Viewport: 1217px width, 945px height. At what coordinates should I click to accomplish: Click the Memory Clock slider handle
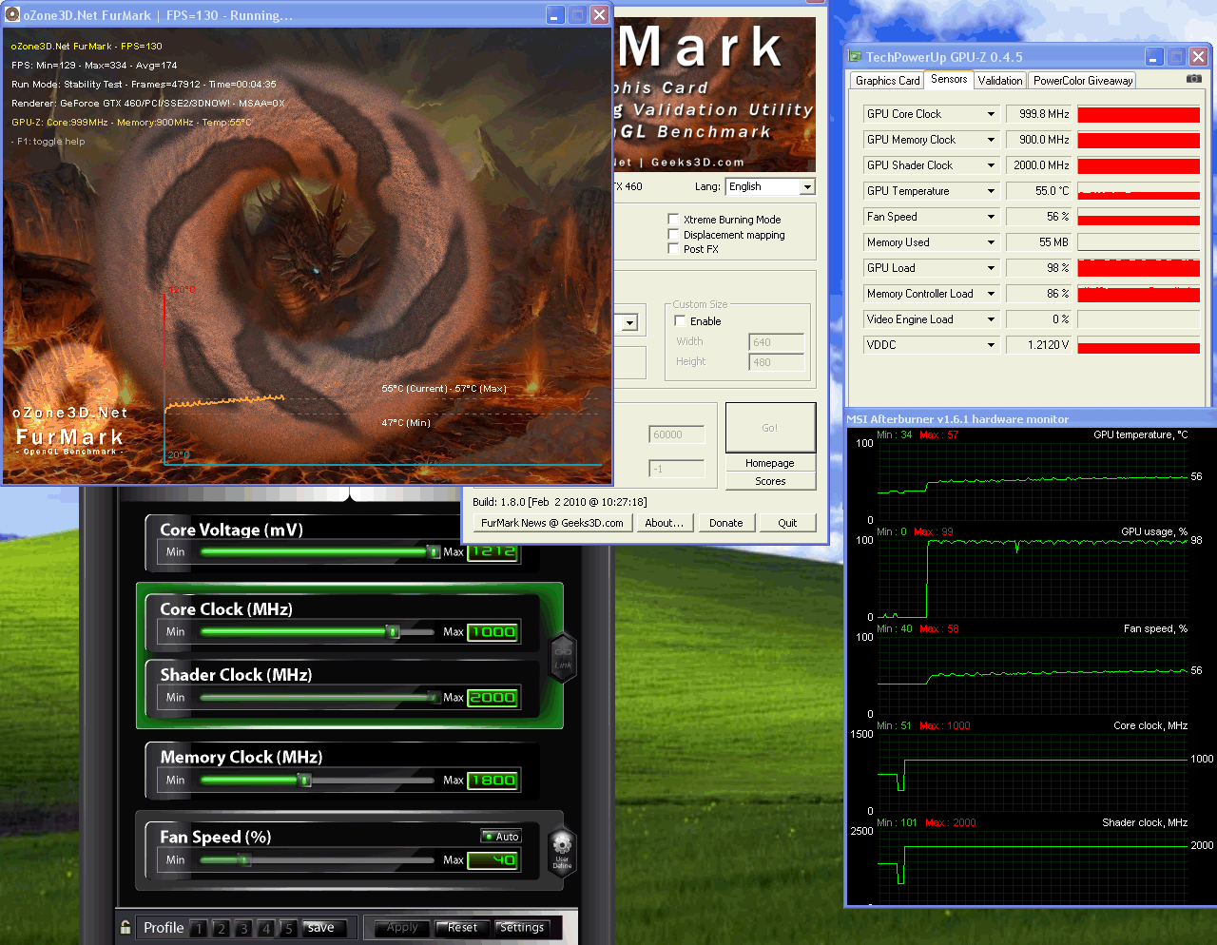coord(304,780)
